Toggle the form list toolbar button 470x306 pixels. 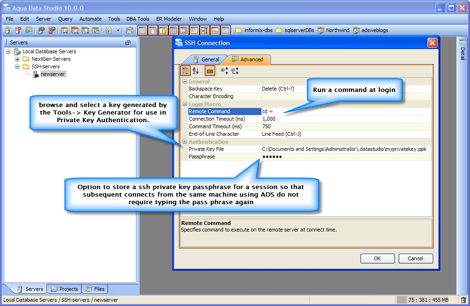(x=194, y=30)
